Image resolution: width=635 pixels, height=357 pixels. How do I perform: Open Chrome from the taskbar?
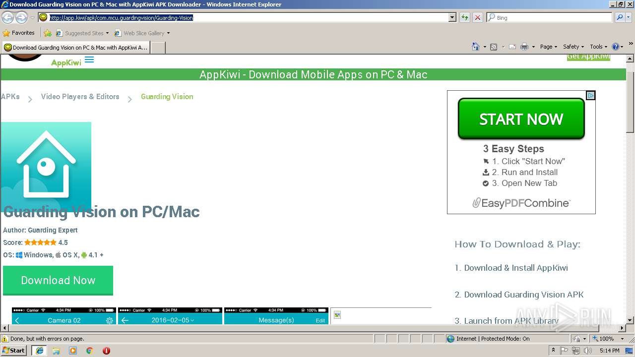[x=90, y=351]
